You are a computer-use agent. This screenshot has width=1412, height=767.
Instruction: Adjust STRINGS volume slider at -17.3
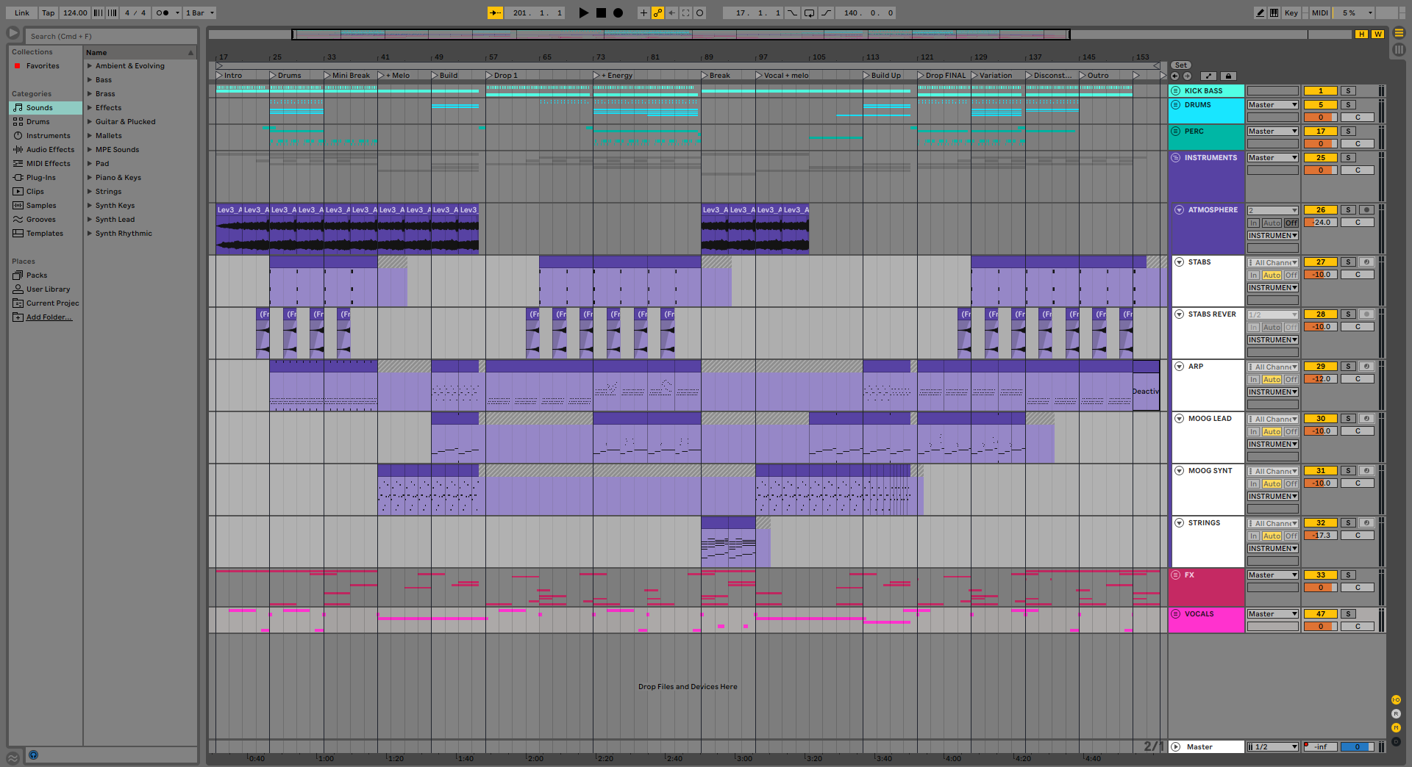[1321, 536]
